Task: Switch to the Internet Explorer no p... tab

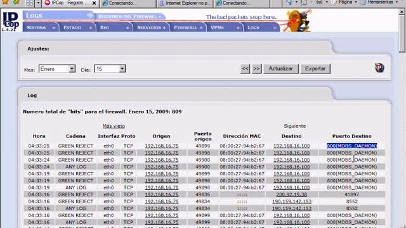Action: (185, 3)
